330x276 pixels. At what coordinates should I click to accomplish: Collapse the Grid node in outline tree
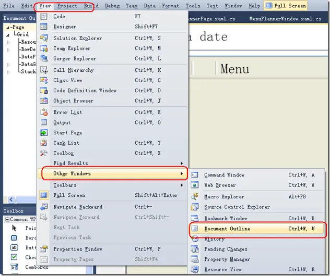click(8, 35)
